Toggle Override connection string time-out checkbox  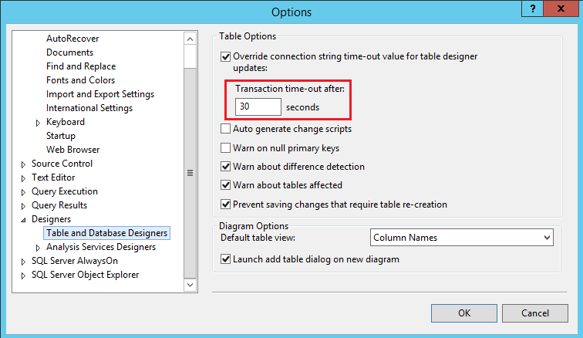226,56
